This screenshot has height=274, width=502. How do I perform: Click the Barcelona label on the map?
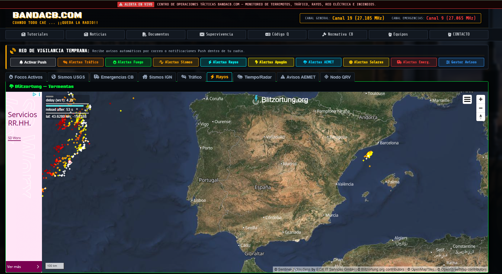click(389, 143)
